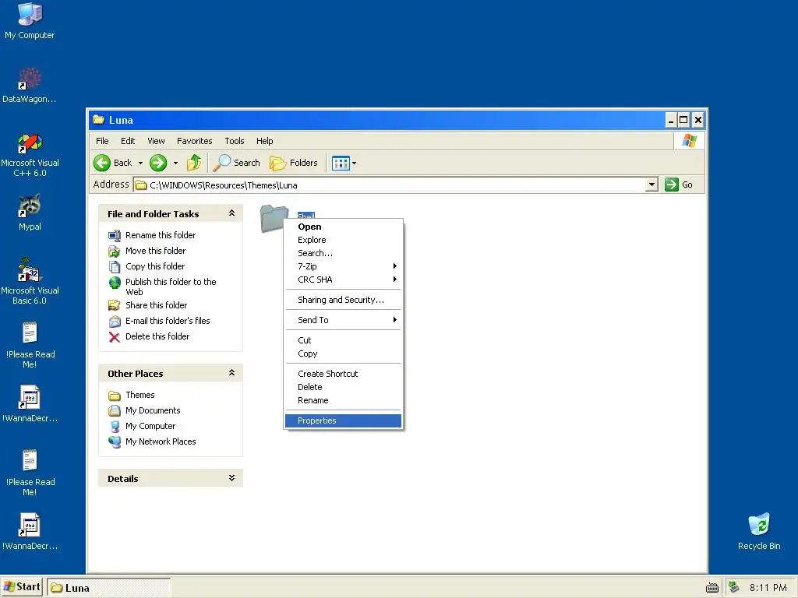Expand the 7-Zip submenu
Image resolution: width=798 pixels, height=598 pixels.
click(x=343, y=266)
